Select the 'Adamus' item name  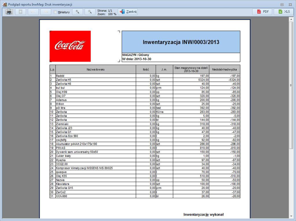click(61, 100)
